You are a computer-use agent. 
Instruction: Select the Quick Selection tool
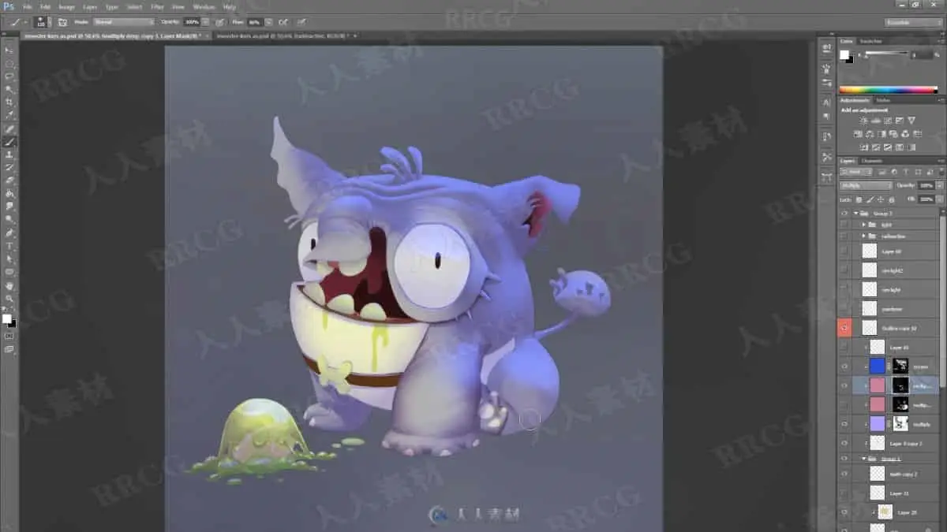tap(10, 90)
